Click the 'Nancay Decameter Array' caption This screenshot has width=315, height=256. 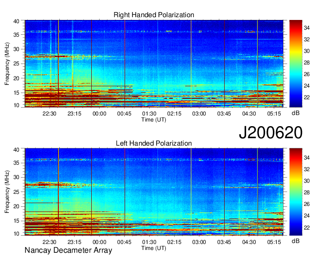click(68, 250)
